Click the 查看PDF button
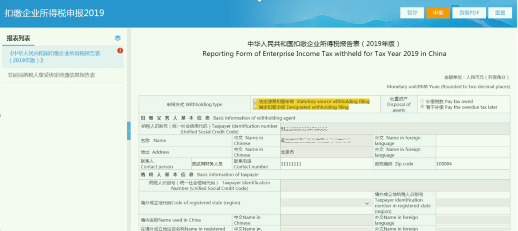 click(x=469, y=13)
